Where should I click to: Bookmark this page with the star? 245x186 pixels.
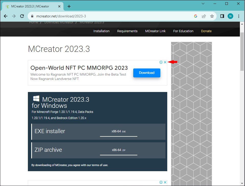(x=212, y=16)
